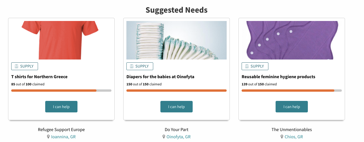Click the Refugee Support Europe organization name
This screenshot has height=142, width=364.
(61, 130)
